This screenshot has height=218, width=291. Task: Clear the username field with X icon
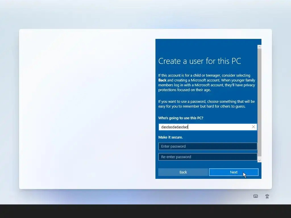pos(253,127)
